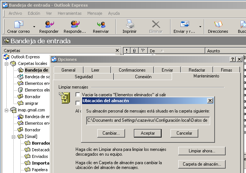Switch to the Firmas tab
Screen dimensions: 246x173
[226, 70]
